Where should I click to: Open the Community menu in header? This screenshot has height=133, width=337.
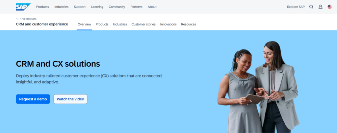(117, 7)
